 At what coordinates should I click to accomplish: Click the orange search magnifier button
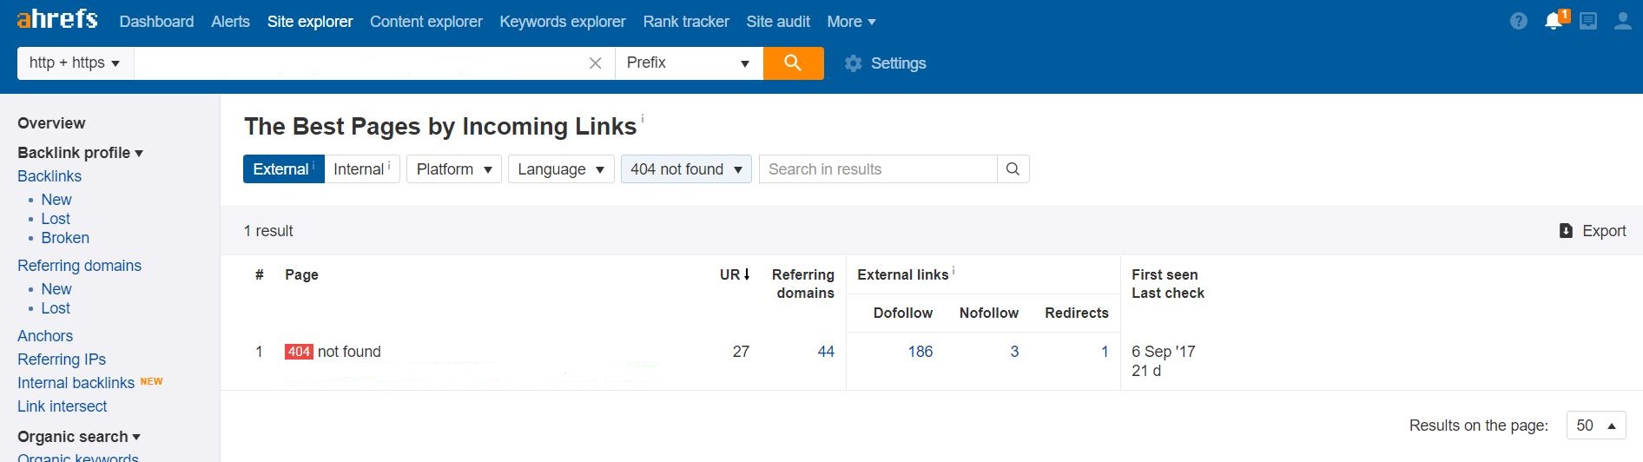[793, 63]
